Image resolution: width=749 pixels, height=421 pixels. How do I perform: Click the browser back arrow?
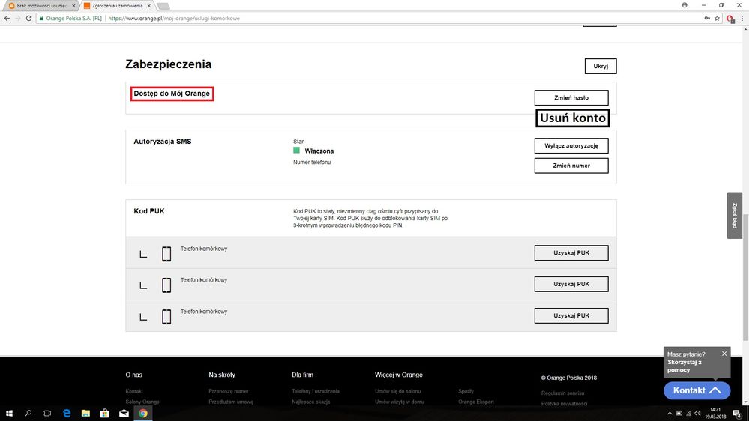click(7, 18)
